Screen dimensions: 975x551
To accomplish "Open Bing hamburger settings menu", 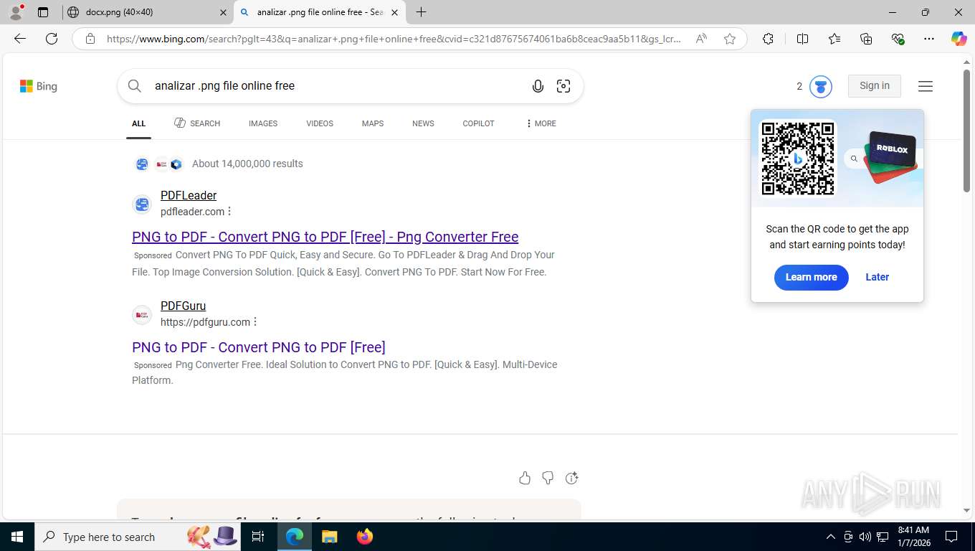I will tap(926, 86).
